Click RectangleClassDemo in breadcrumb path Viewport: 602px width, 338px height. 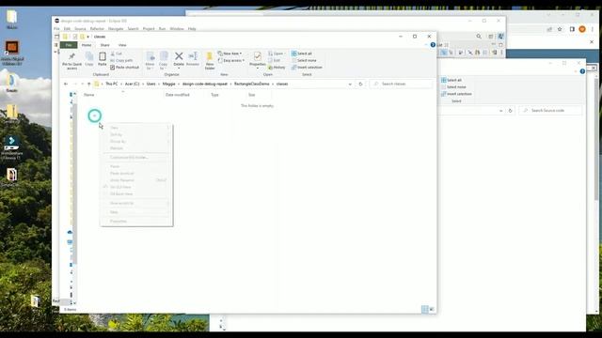point(251,84)
